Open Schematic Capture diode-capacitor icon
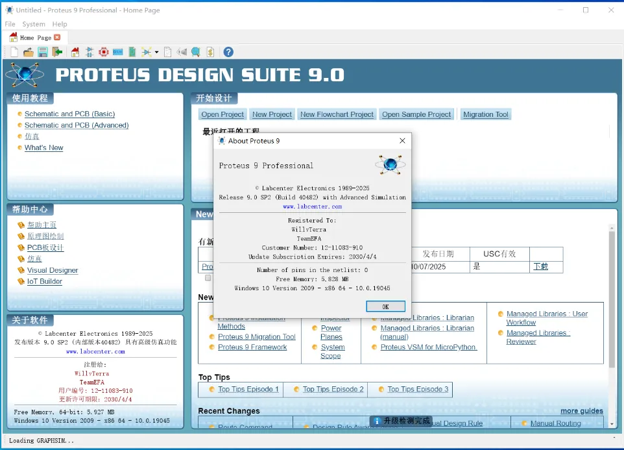Screen dimensions: 624x450 coord(90,52)
